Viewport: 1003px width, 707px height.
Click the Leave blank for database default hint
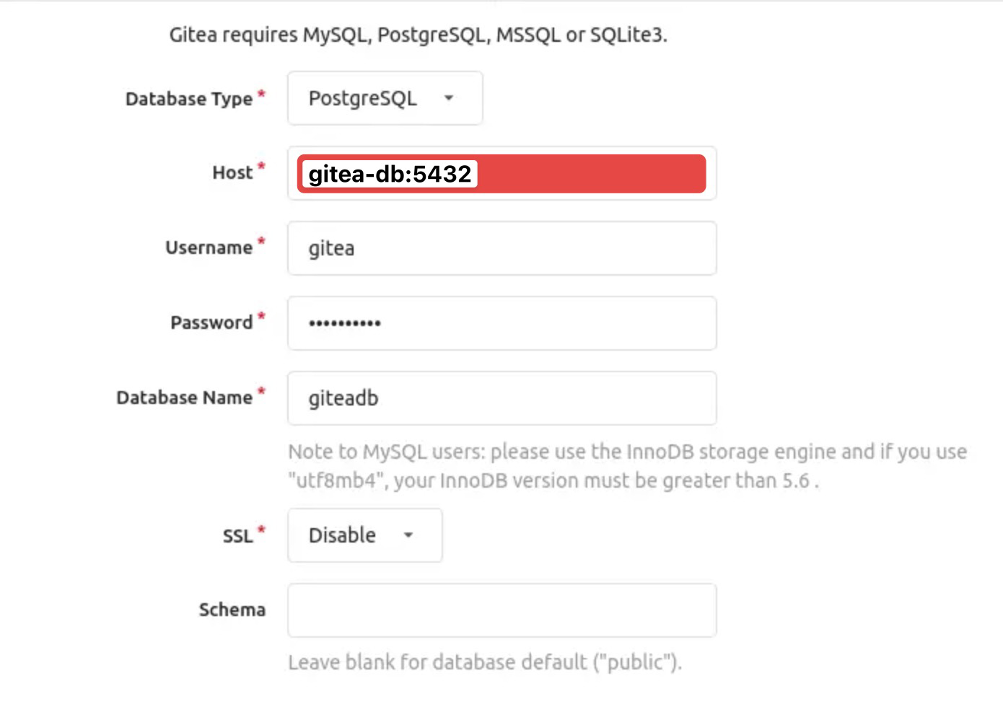[x=484, y=662]
